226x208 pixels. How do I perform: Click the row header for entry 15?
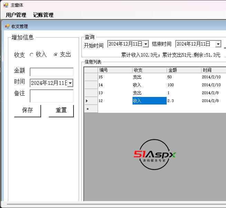click(x=91, y=77)
